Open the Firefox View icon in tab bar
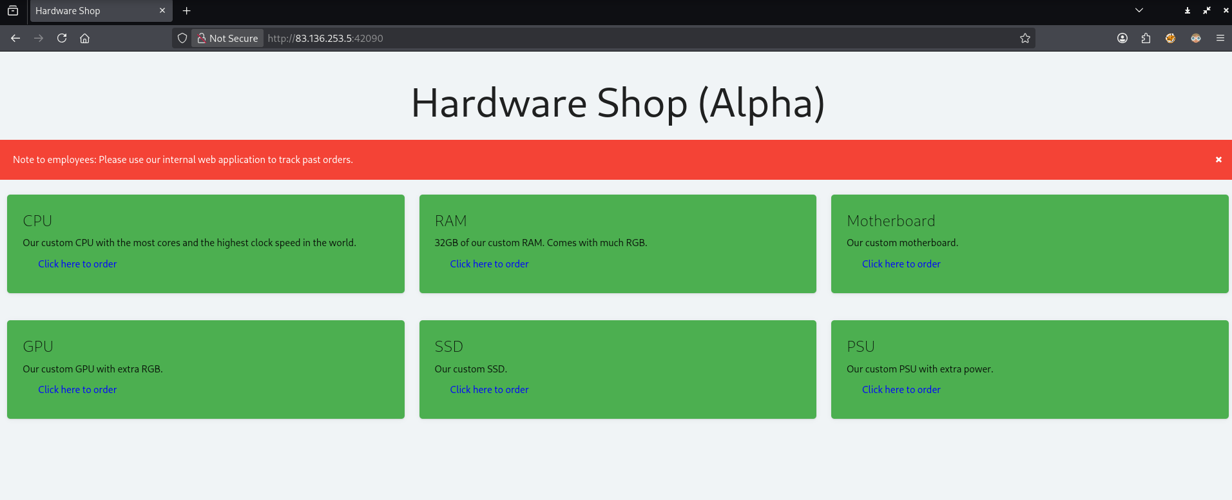Screen dimensions: 1232x500 click(x=13, y=11)
